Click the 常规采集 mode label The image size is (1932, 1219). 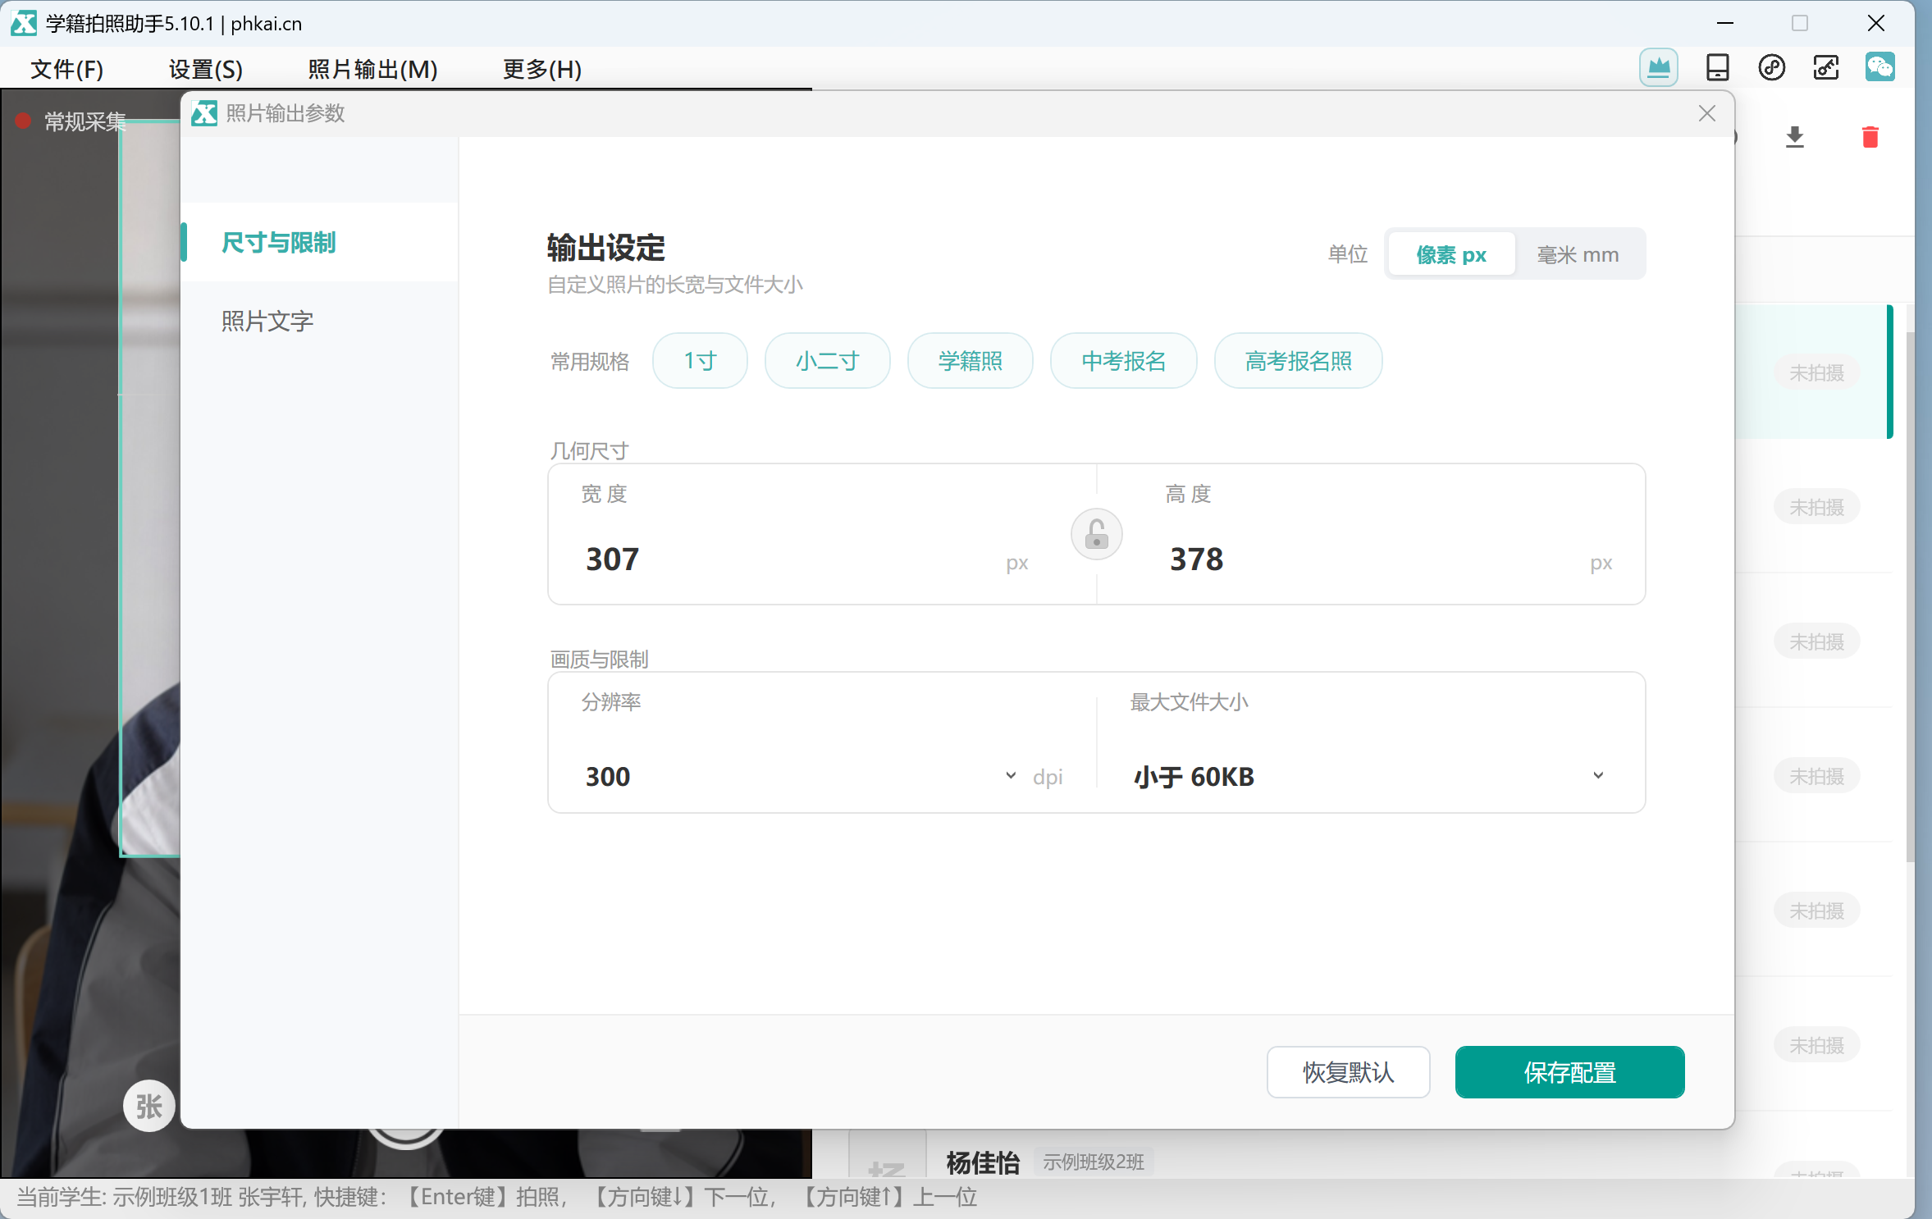[84, 121]
